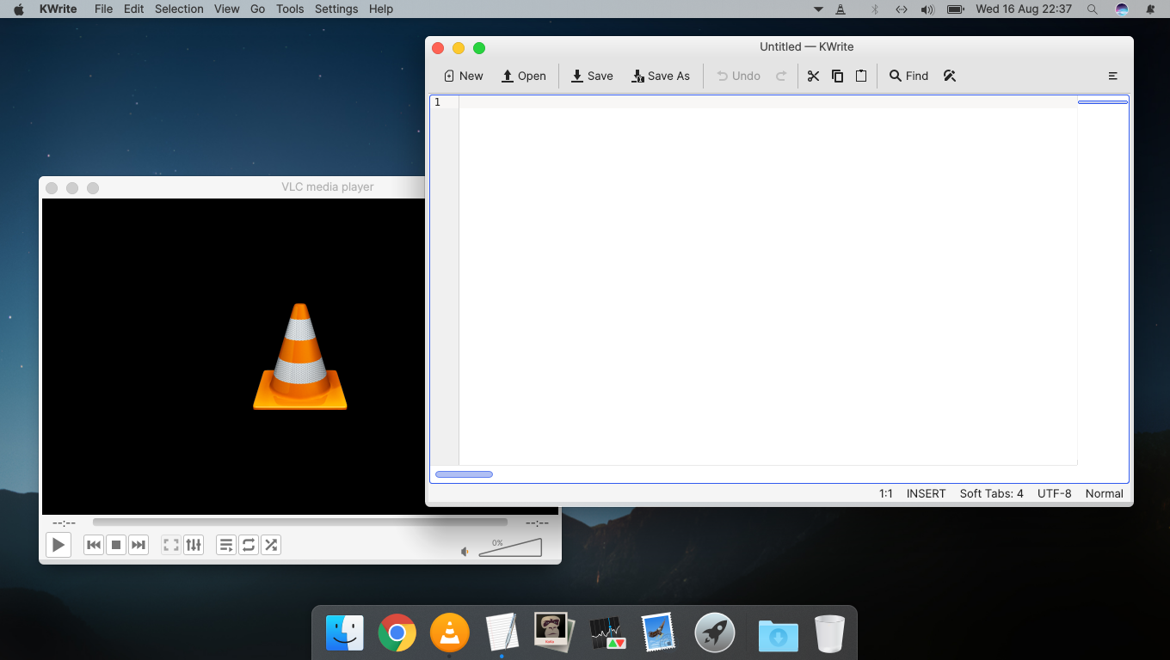Open the Go menu
The height and width of the screenshot is (660, 1170).
tap(257, 9)
